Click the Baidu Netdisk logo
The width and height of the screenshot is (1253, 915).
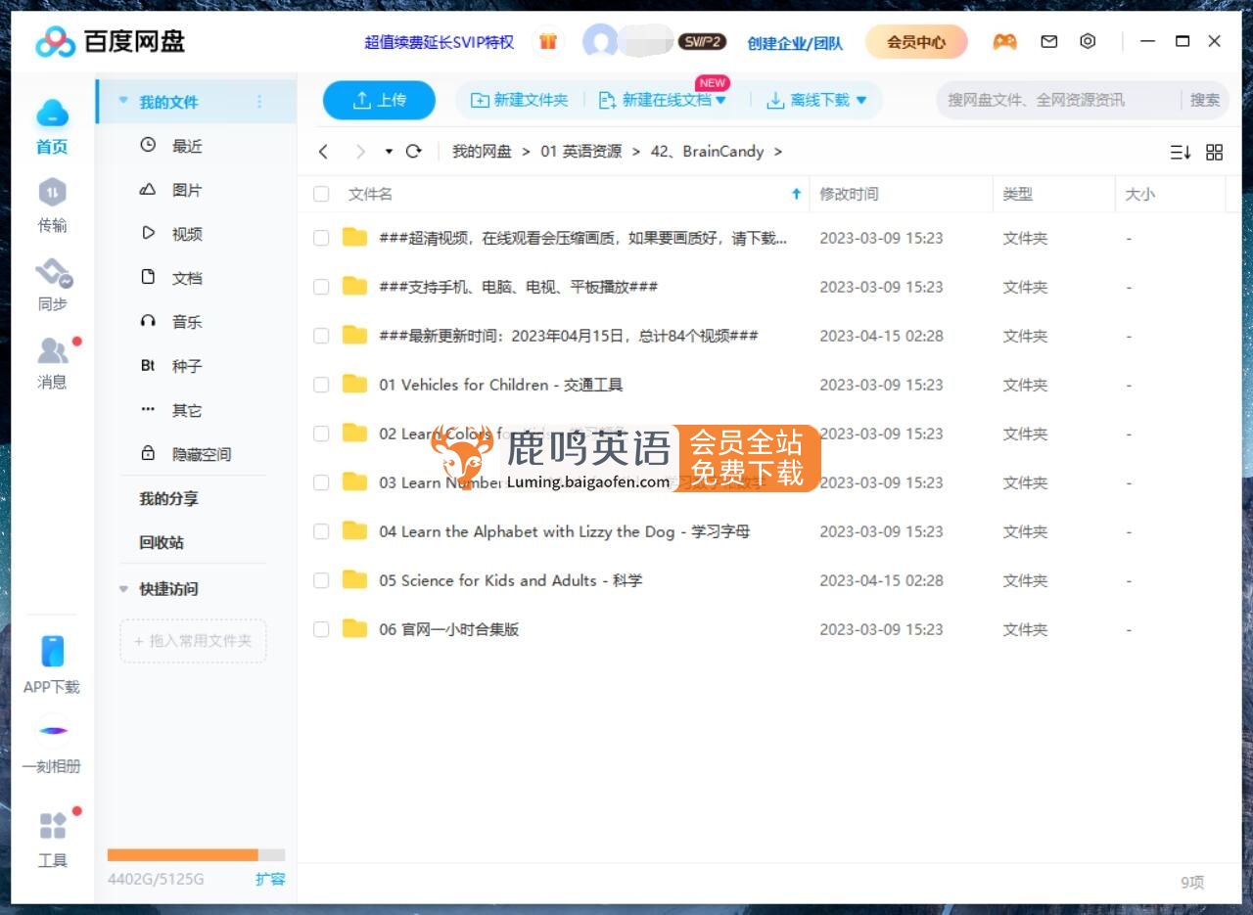pos(111,42)
